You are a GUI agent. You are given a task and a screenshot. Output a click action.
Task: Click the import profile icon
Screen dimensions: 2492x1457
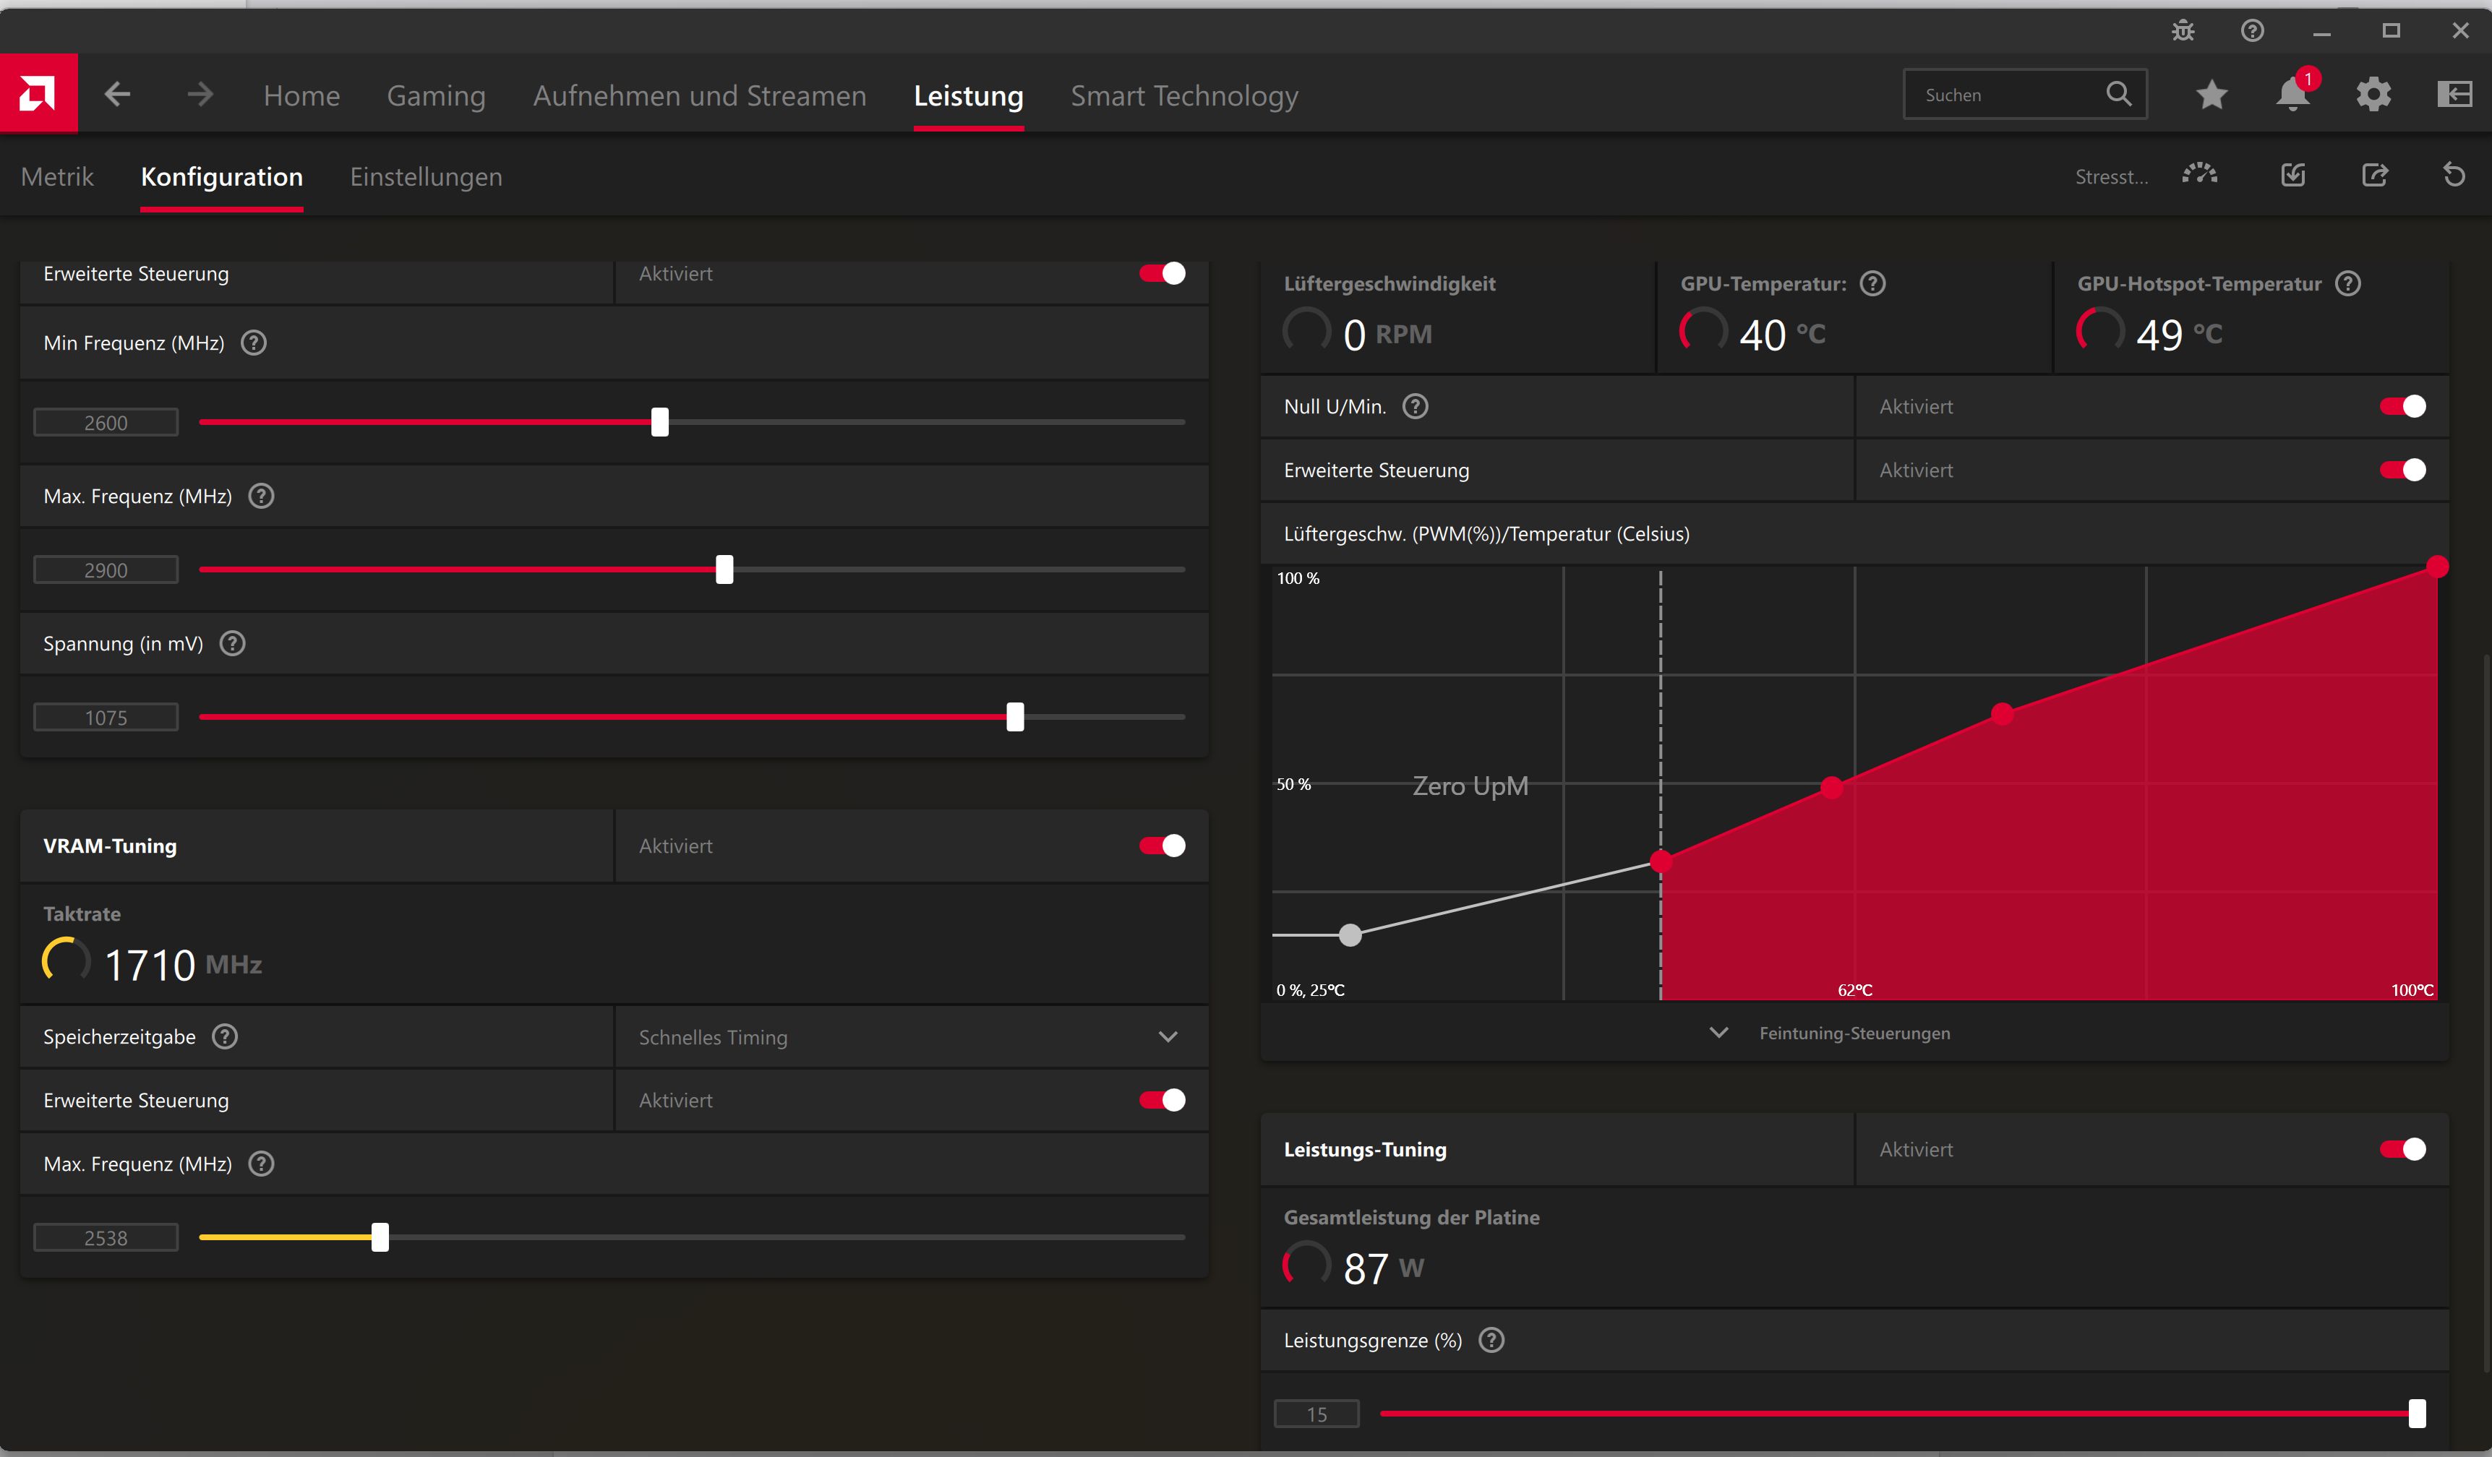pos(2292,176)
